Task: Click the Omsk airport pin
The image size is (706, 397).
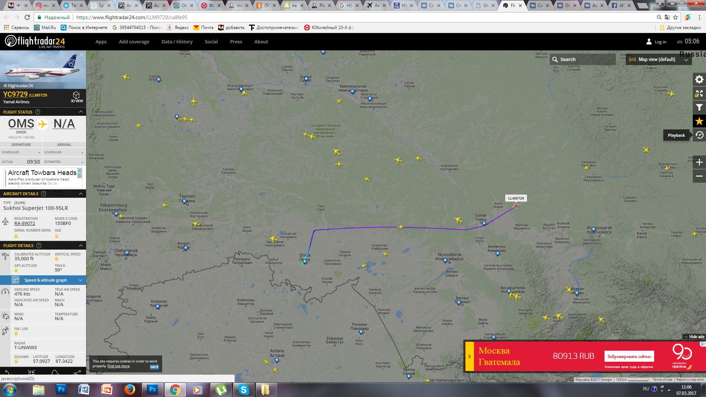Action: [x=304, y=261]
